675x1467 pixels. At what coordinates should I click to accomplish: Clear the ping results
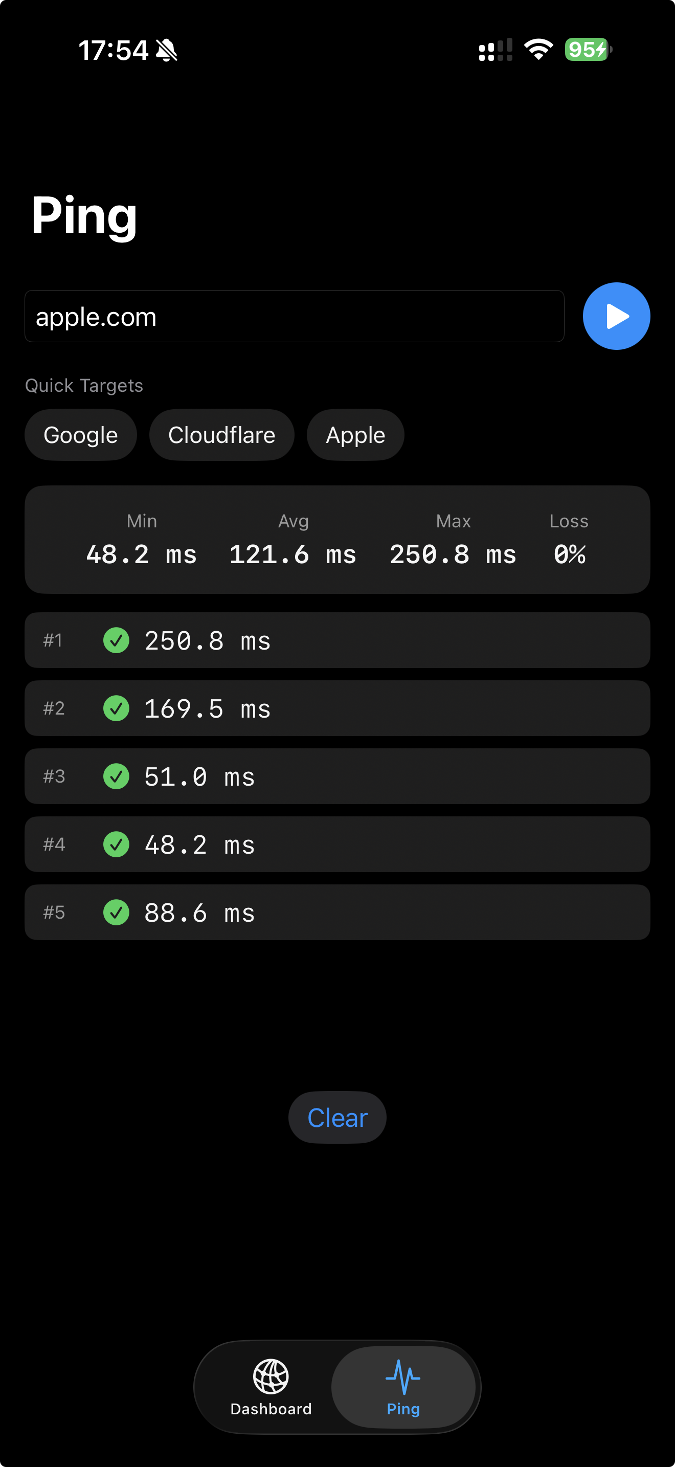[x=337, y=1117]
